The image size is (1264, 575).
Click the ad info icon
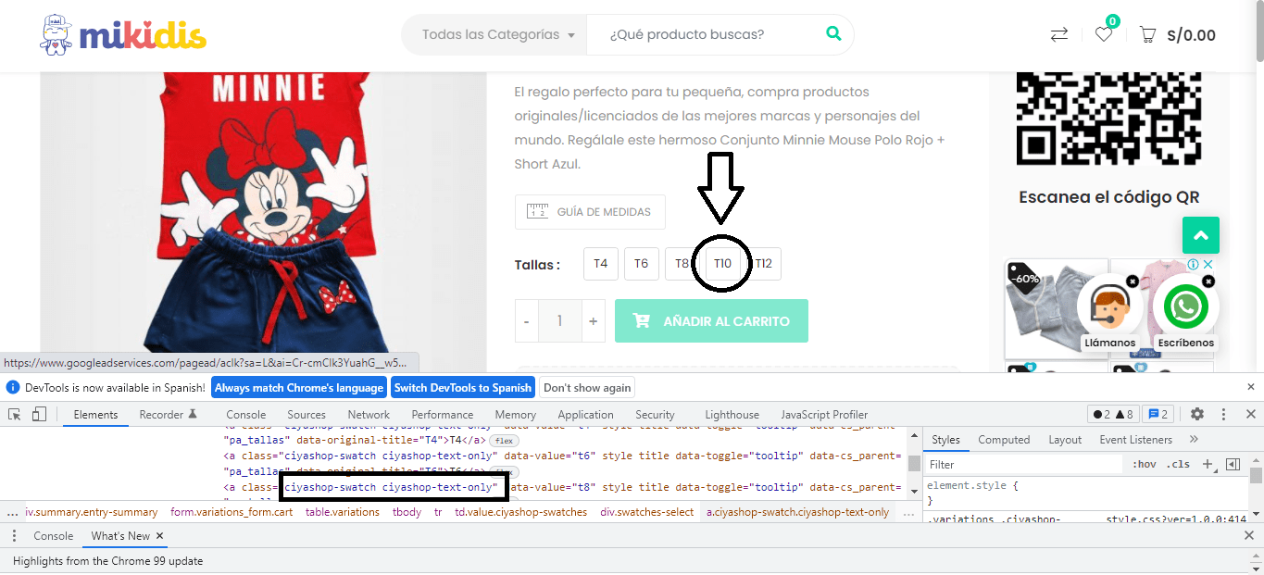point(1194,265)
